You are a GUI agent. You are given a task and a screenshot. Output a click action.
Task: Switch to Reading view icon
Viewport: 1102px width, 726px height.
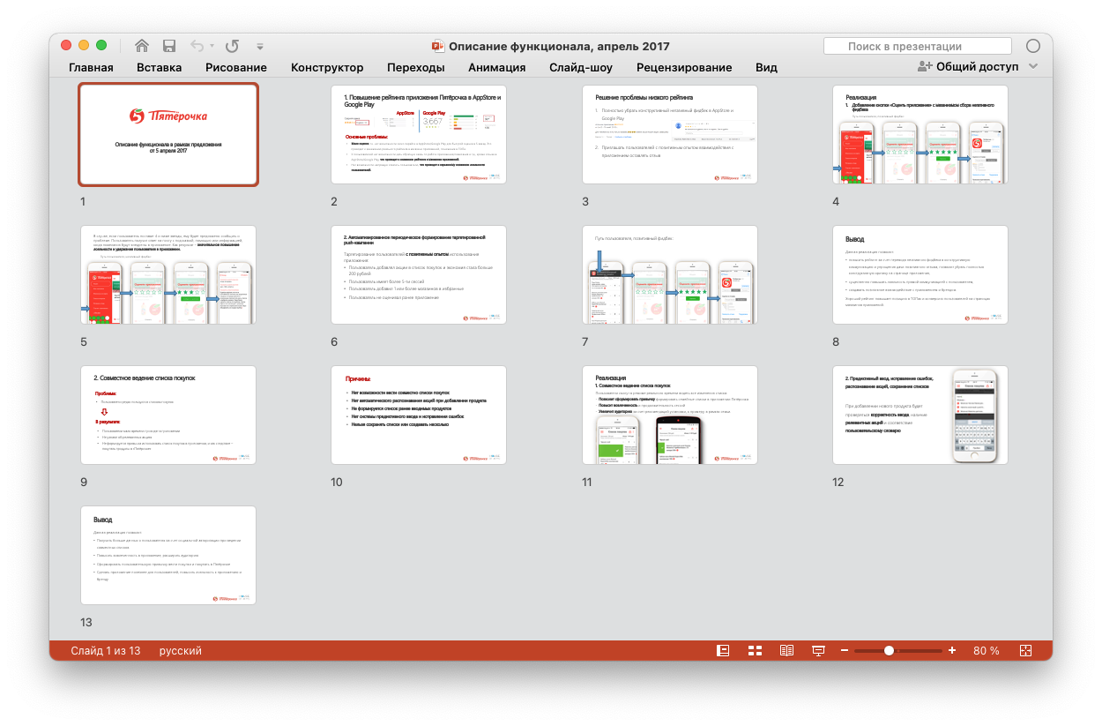[786, 651]
